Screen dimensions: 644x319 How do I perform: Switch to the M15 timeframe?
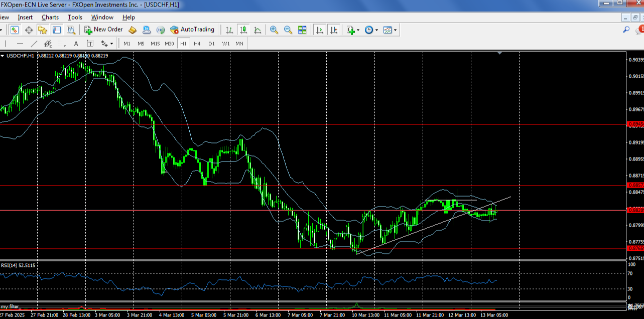pos(155,44)
